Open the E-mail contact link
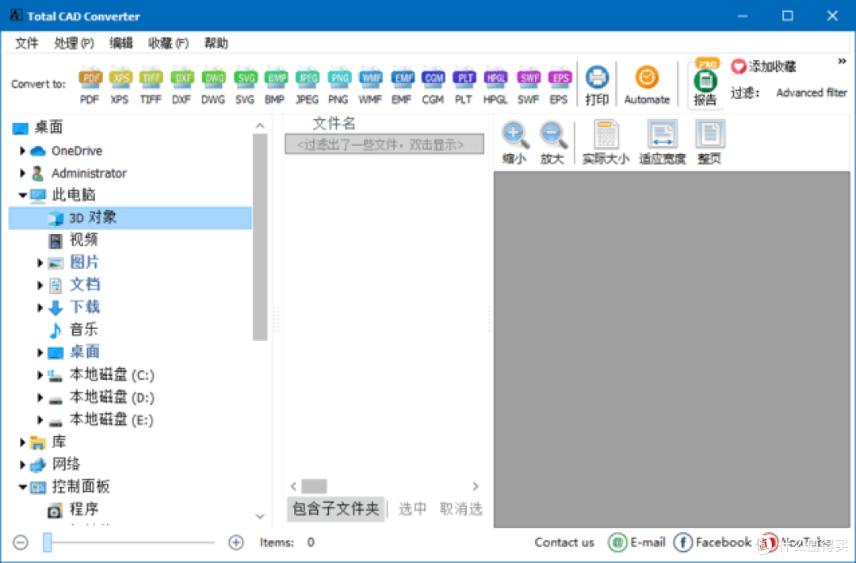The height and width of the screenshot is (563, 856). click(636, 542)
